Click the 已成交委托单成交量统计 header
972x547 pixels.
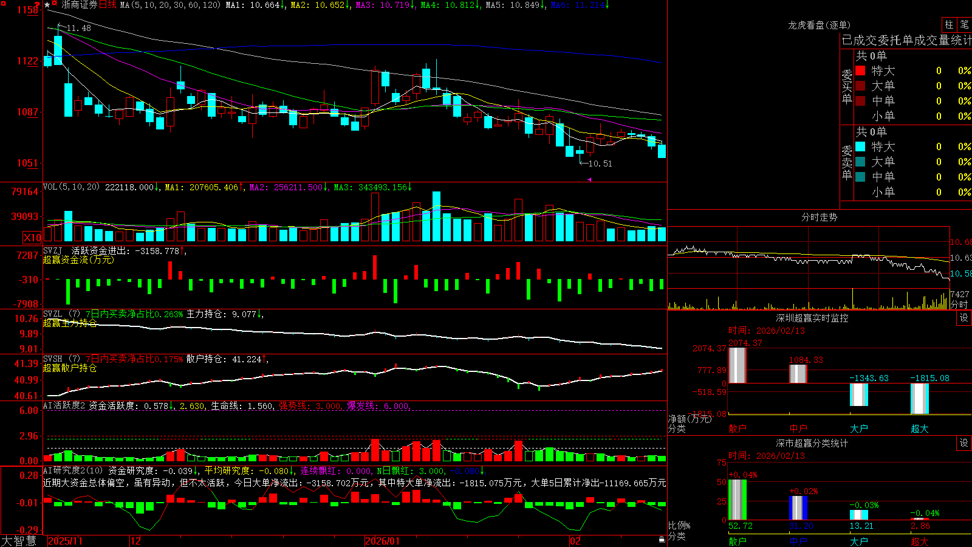click(906, 40)
